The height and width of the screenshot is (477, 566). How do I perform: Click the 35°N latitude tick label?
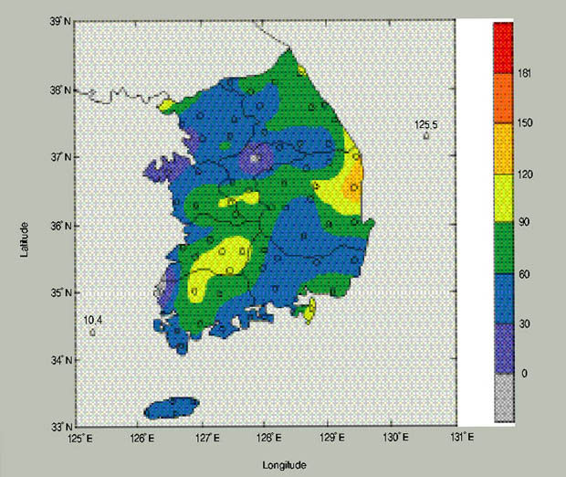click(60, 292)
